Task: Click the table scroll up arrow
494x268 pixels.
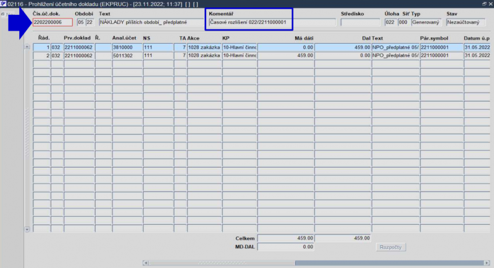Action: 27,47
